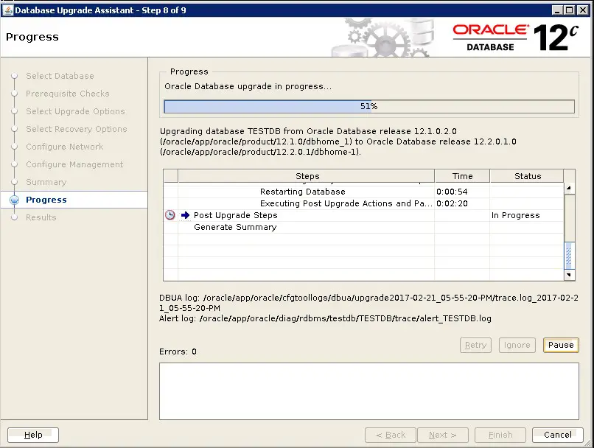Click the DBUA log path text
The height and width of the screenshot is (448, 594).
[x=368, y=303]
